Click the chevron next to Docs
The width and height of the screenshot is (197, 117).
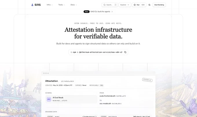click(76, 5)
